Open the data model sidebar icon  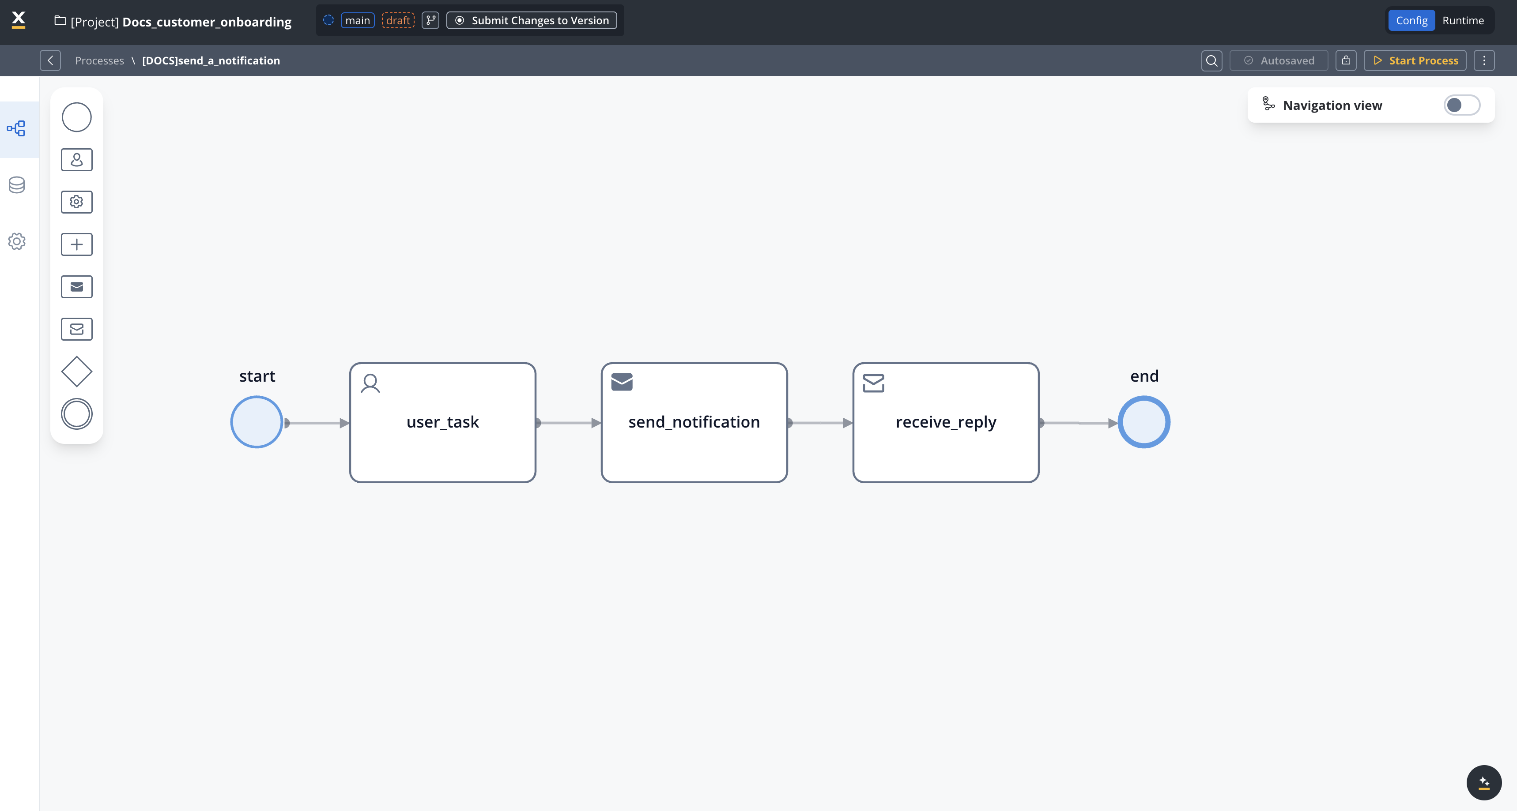[16, 185]
